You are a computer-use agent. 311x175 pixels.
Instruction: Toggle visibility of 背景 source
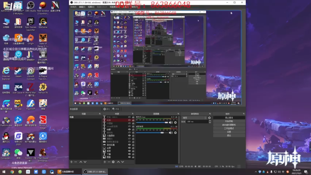pyautogui.click(x=129, y=151)
